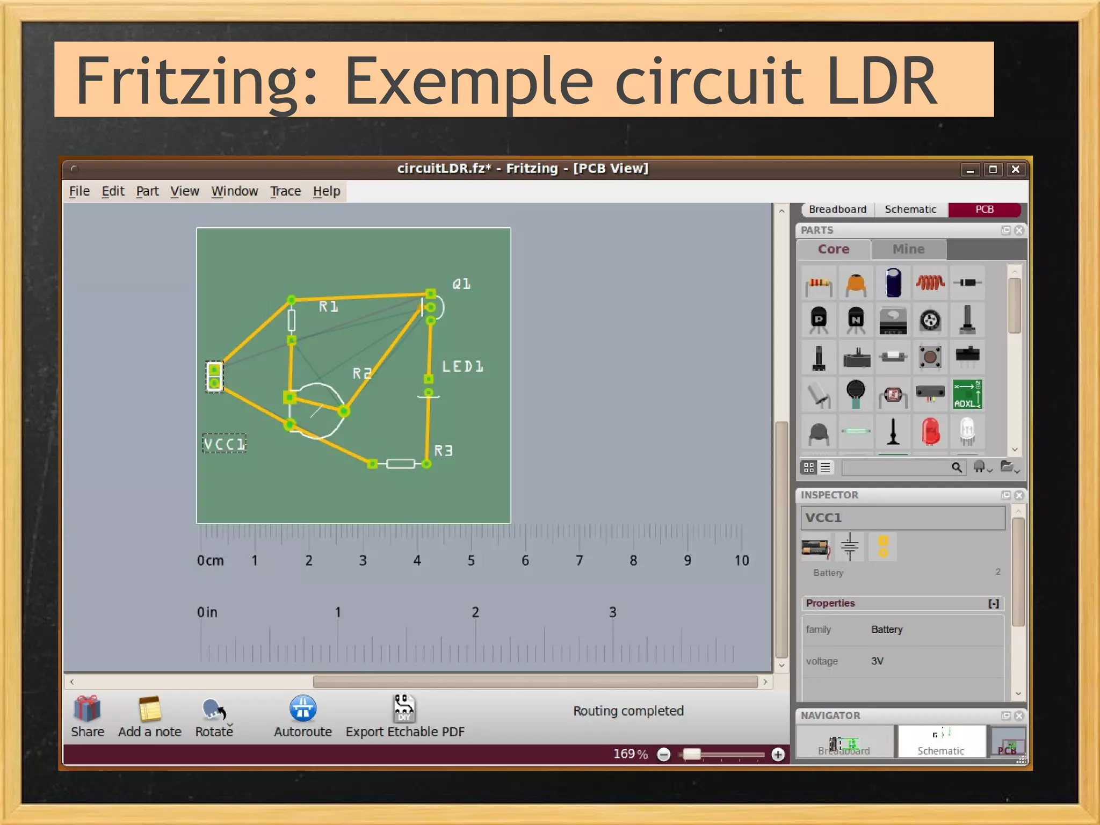
Task: Select the Core parts bin tab
Action: point(834,249)
